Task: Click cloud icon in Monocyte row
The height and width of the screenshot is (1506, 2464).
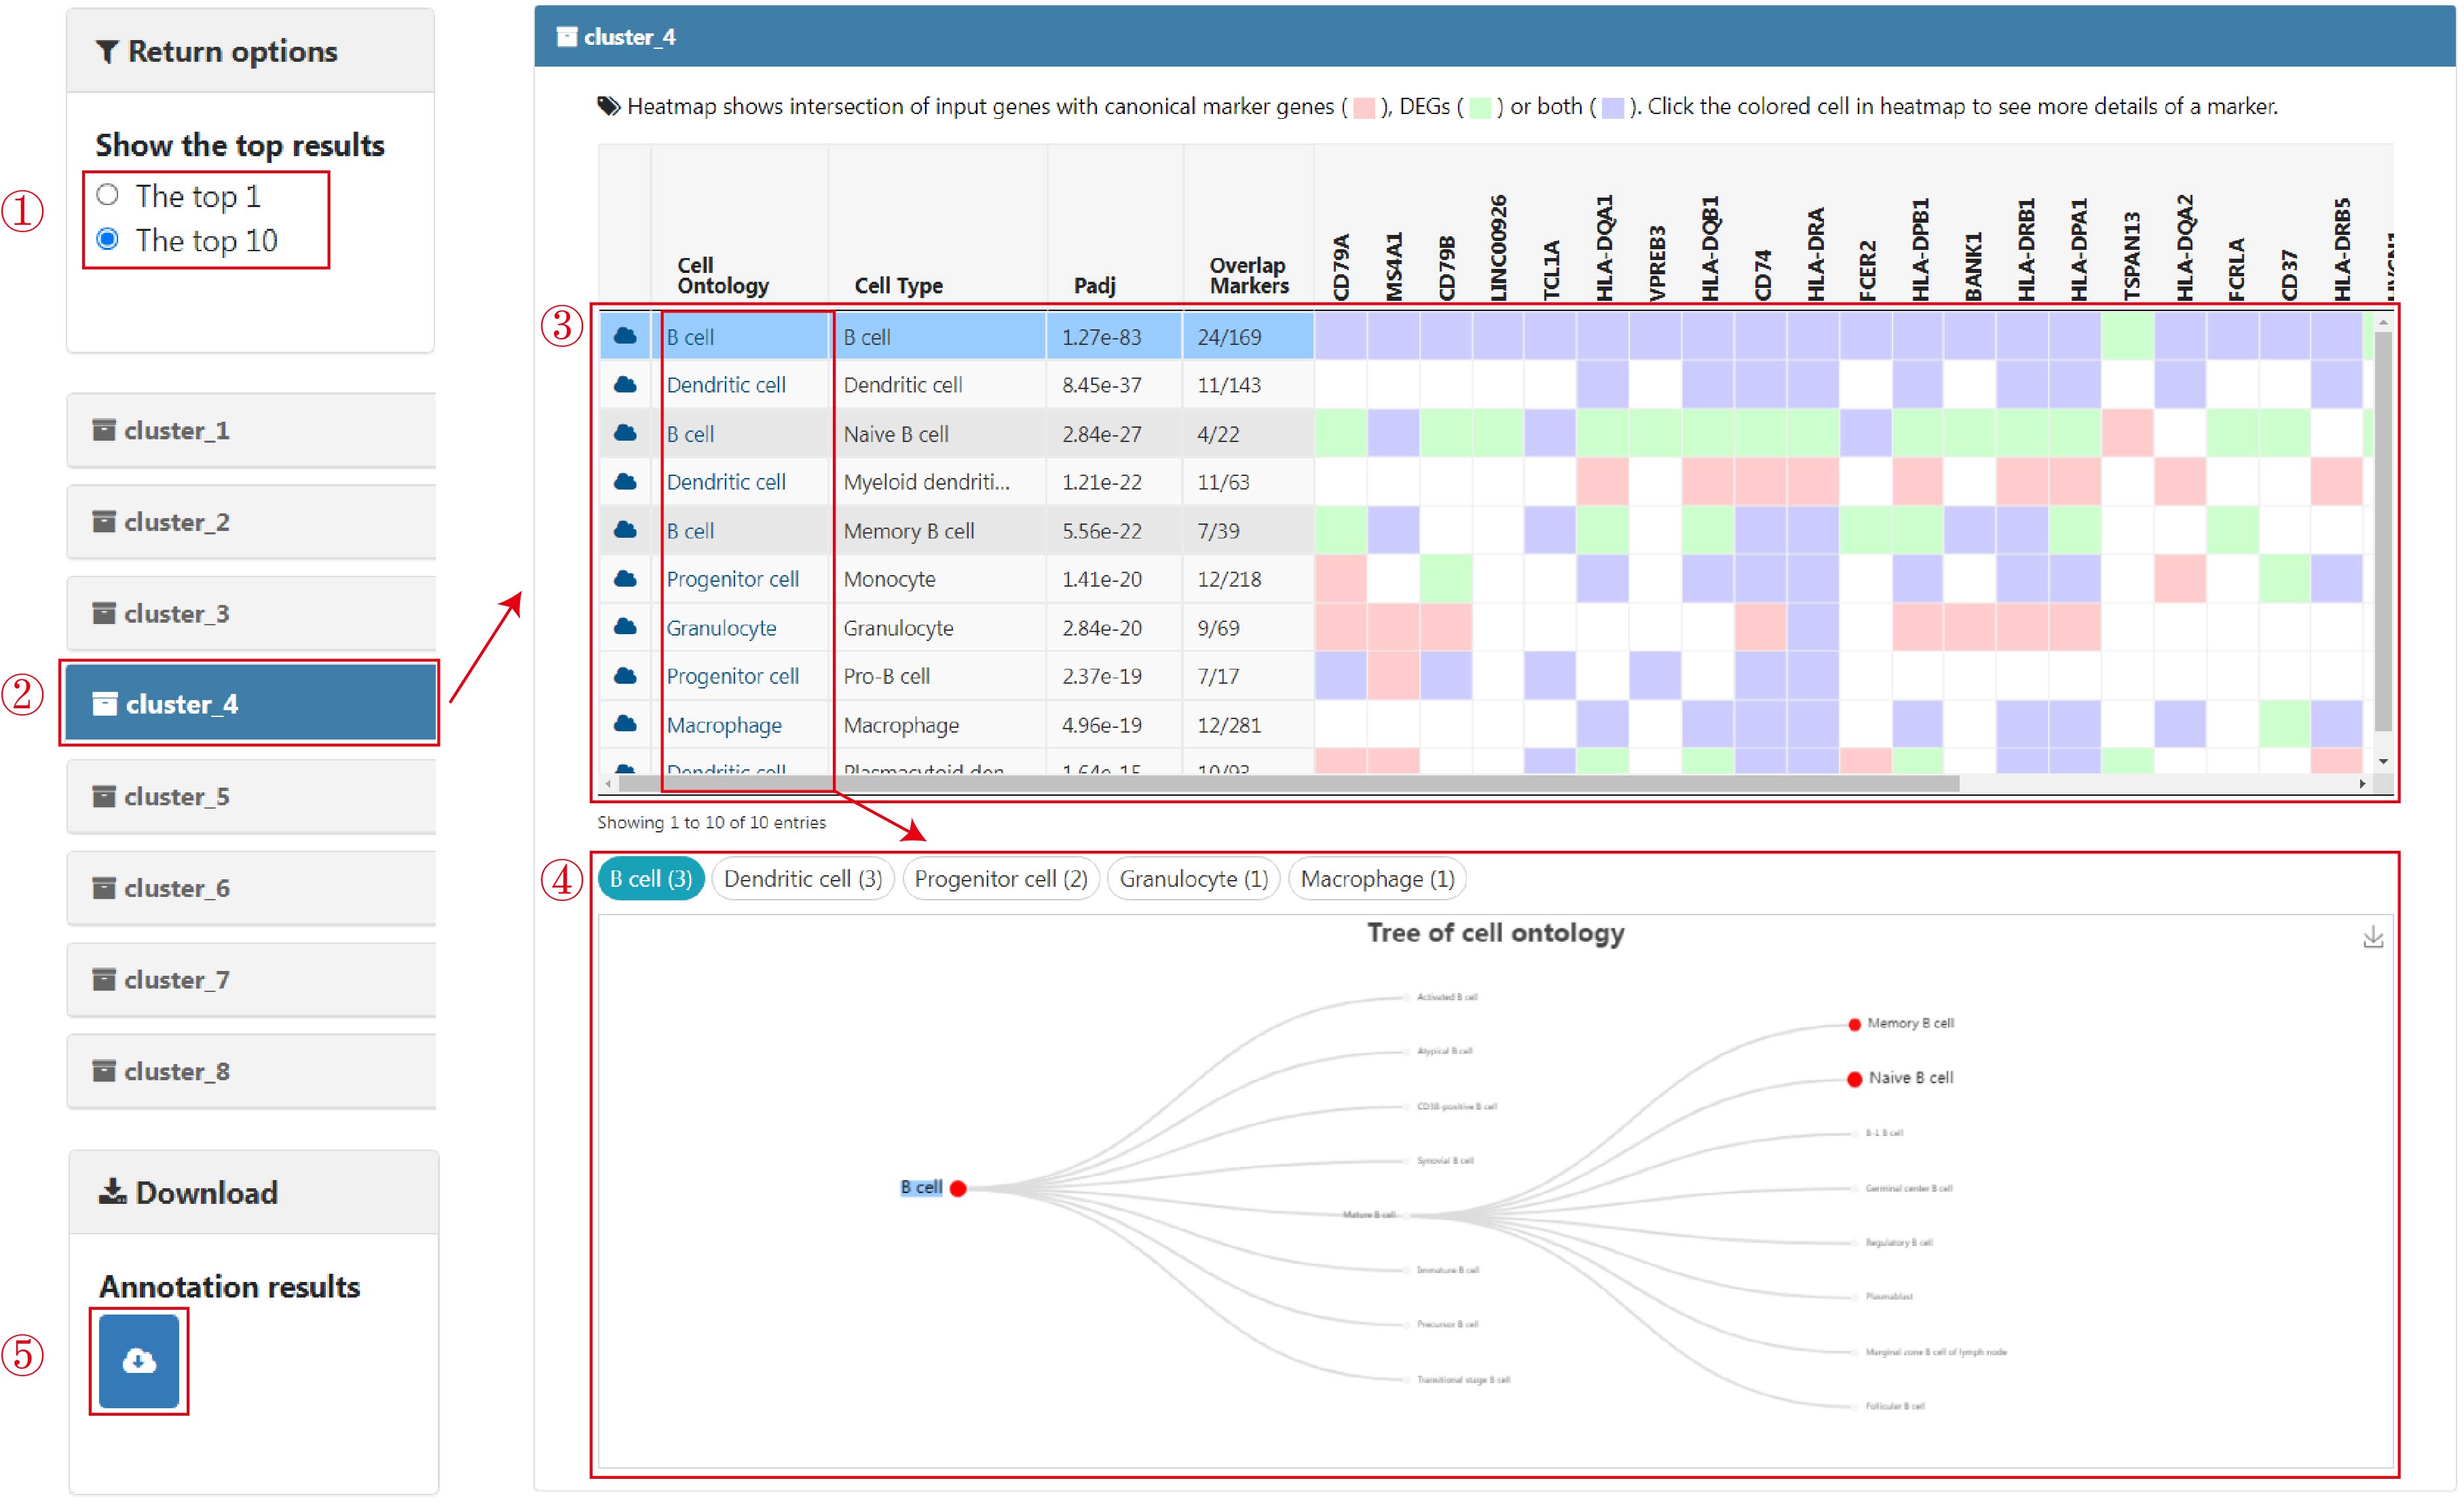Action: pyautogui.click(x=625, y=578)
